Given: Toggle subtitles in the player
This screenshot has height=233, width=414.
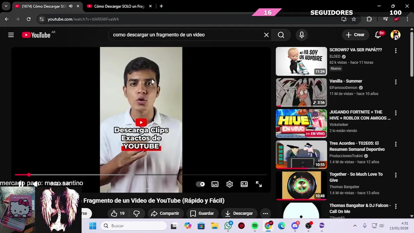Looking at the screenshot, I should coord(215,184).
